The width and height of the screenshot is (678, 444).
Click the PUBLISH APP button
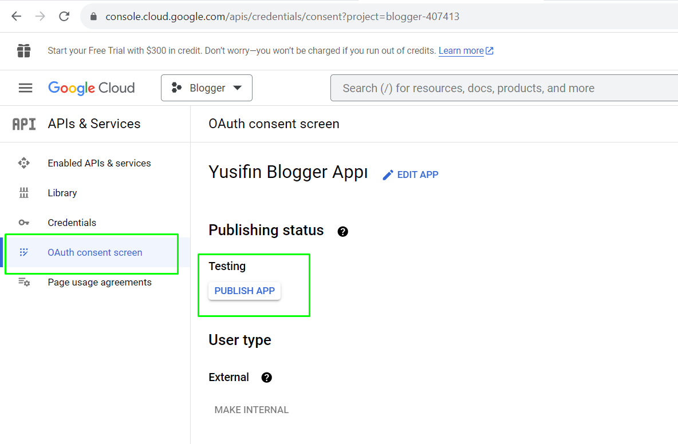[245, 291]
